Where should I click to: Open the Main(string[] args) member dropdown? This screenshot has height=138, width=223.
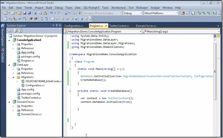coord(219,31)
